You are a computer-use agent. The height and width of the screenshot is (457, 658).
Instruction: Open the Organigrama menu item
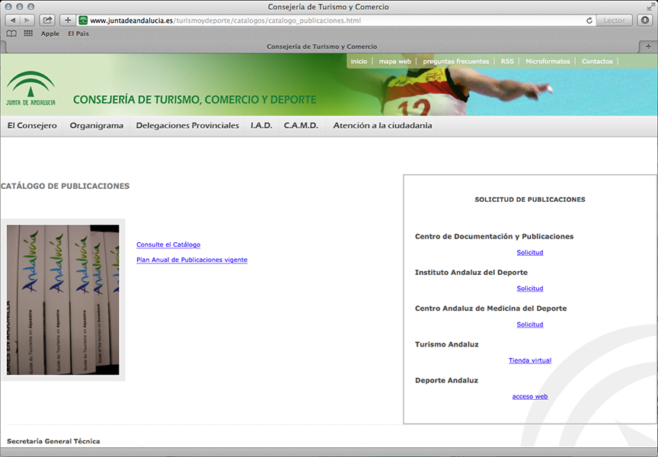coord(96,126)
